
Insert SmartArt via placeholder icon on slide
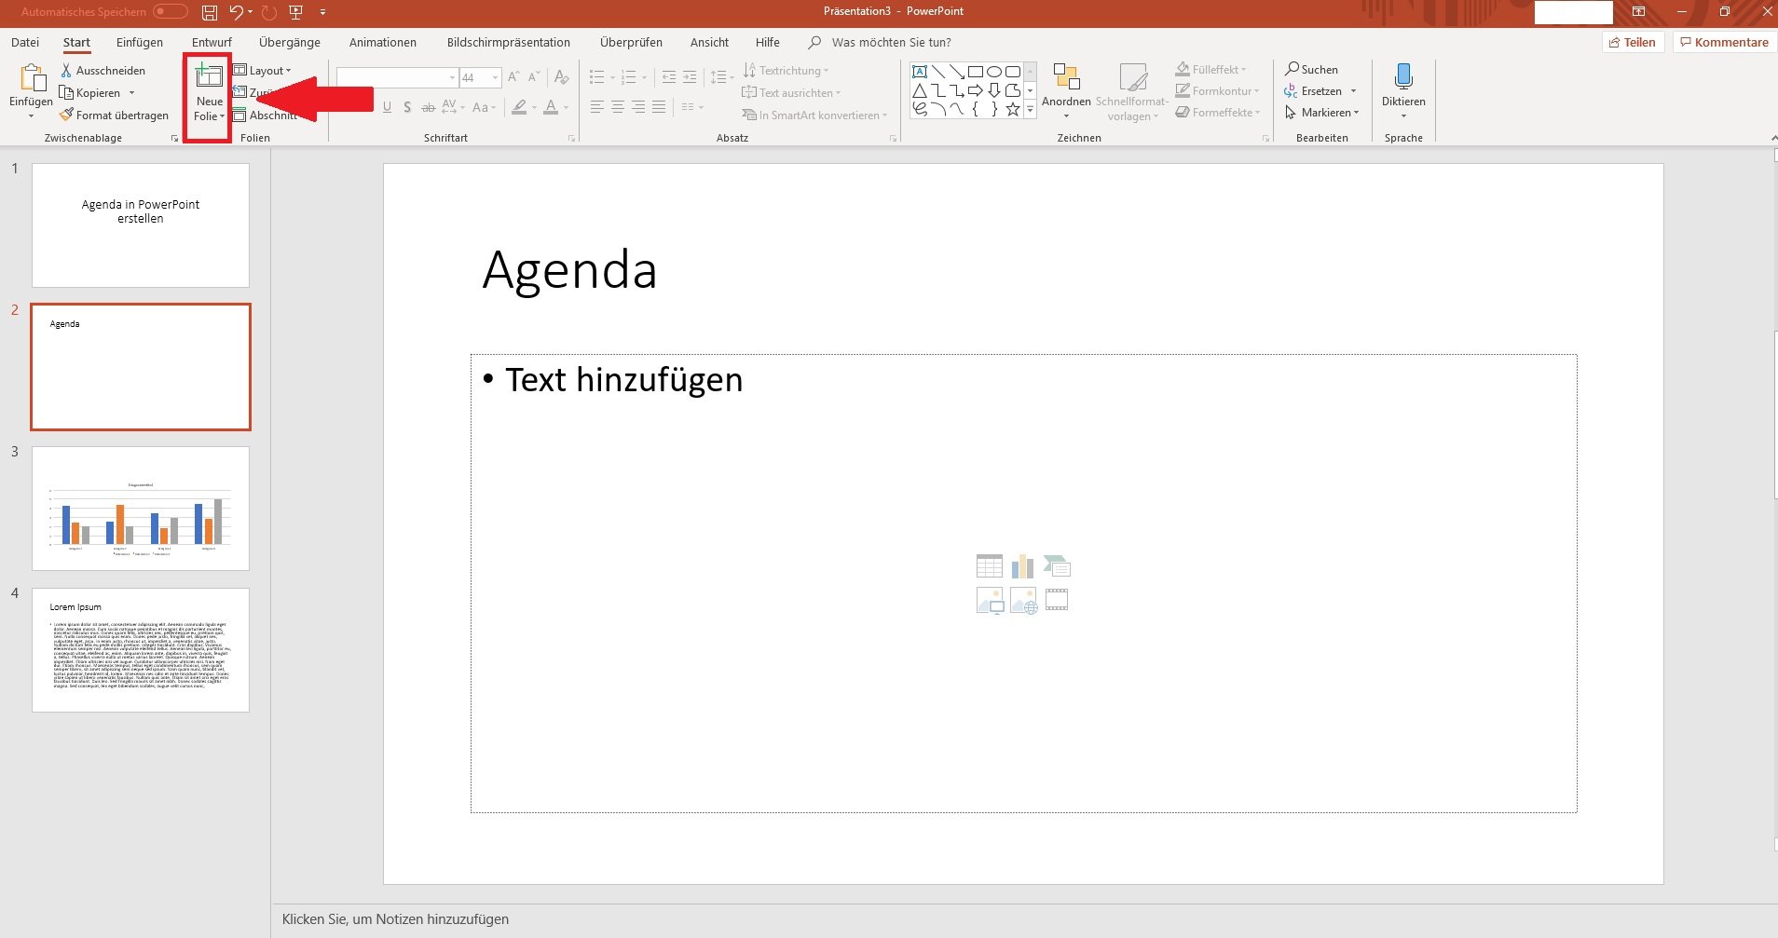(1057, 566)
